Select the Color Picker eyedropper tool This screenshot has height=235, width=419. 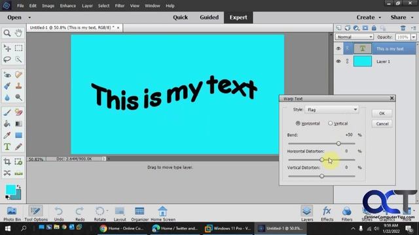(7, 135)
